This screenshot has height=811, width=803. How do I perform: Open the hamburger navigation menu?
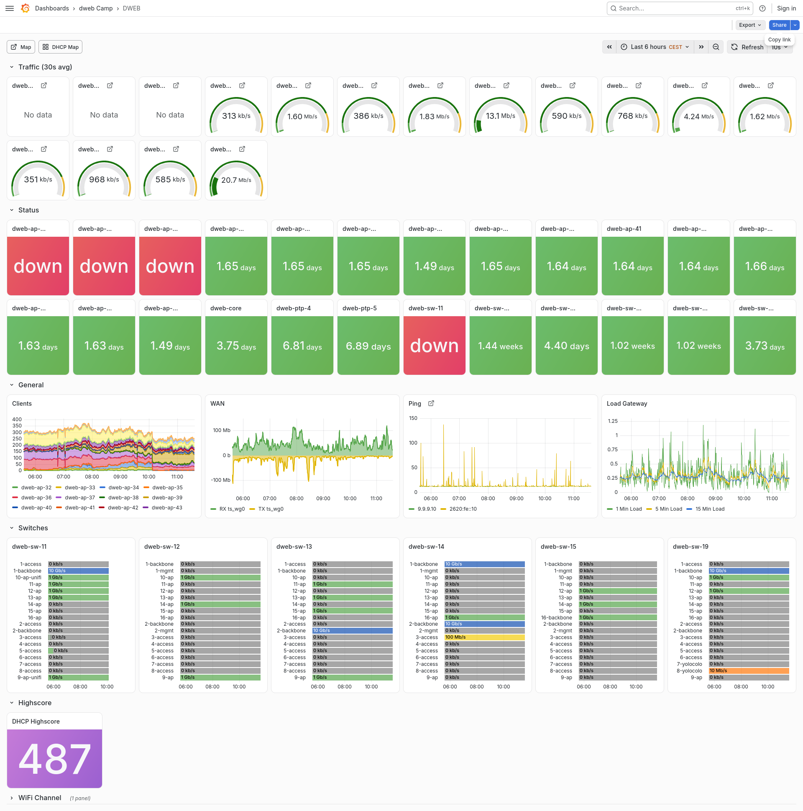click(10, 8)
